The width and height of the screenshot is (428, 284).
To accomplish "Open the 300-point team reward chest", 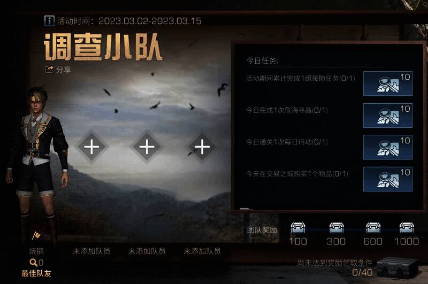I will (337, 227).
